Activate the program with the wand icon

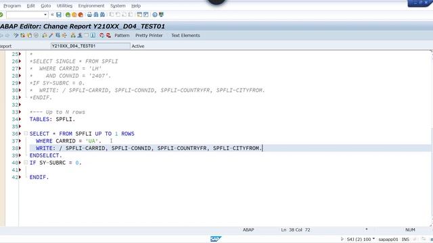pos(51,35)
